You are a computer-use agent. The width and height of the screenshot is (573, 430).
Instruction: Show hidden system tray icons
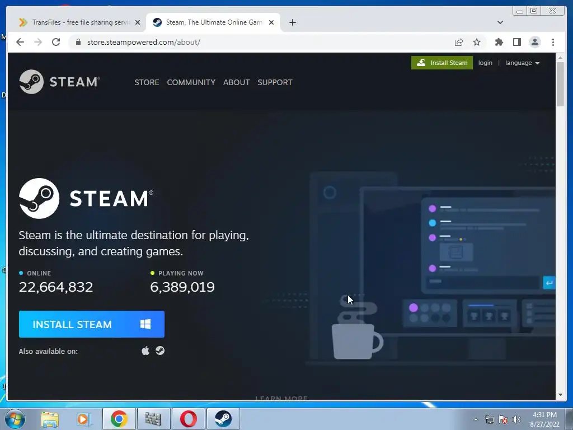[x=476, y=419]
